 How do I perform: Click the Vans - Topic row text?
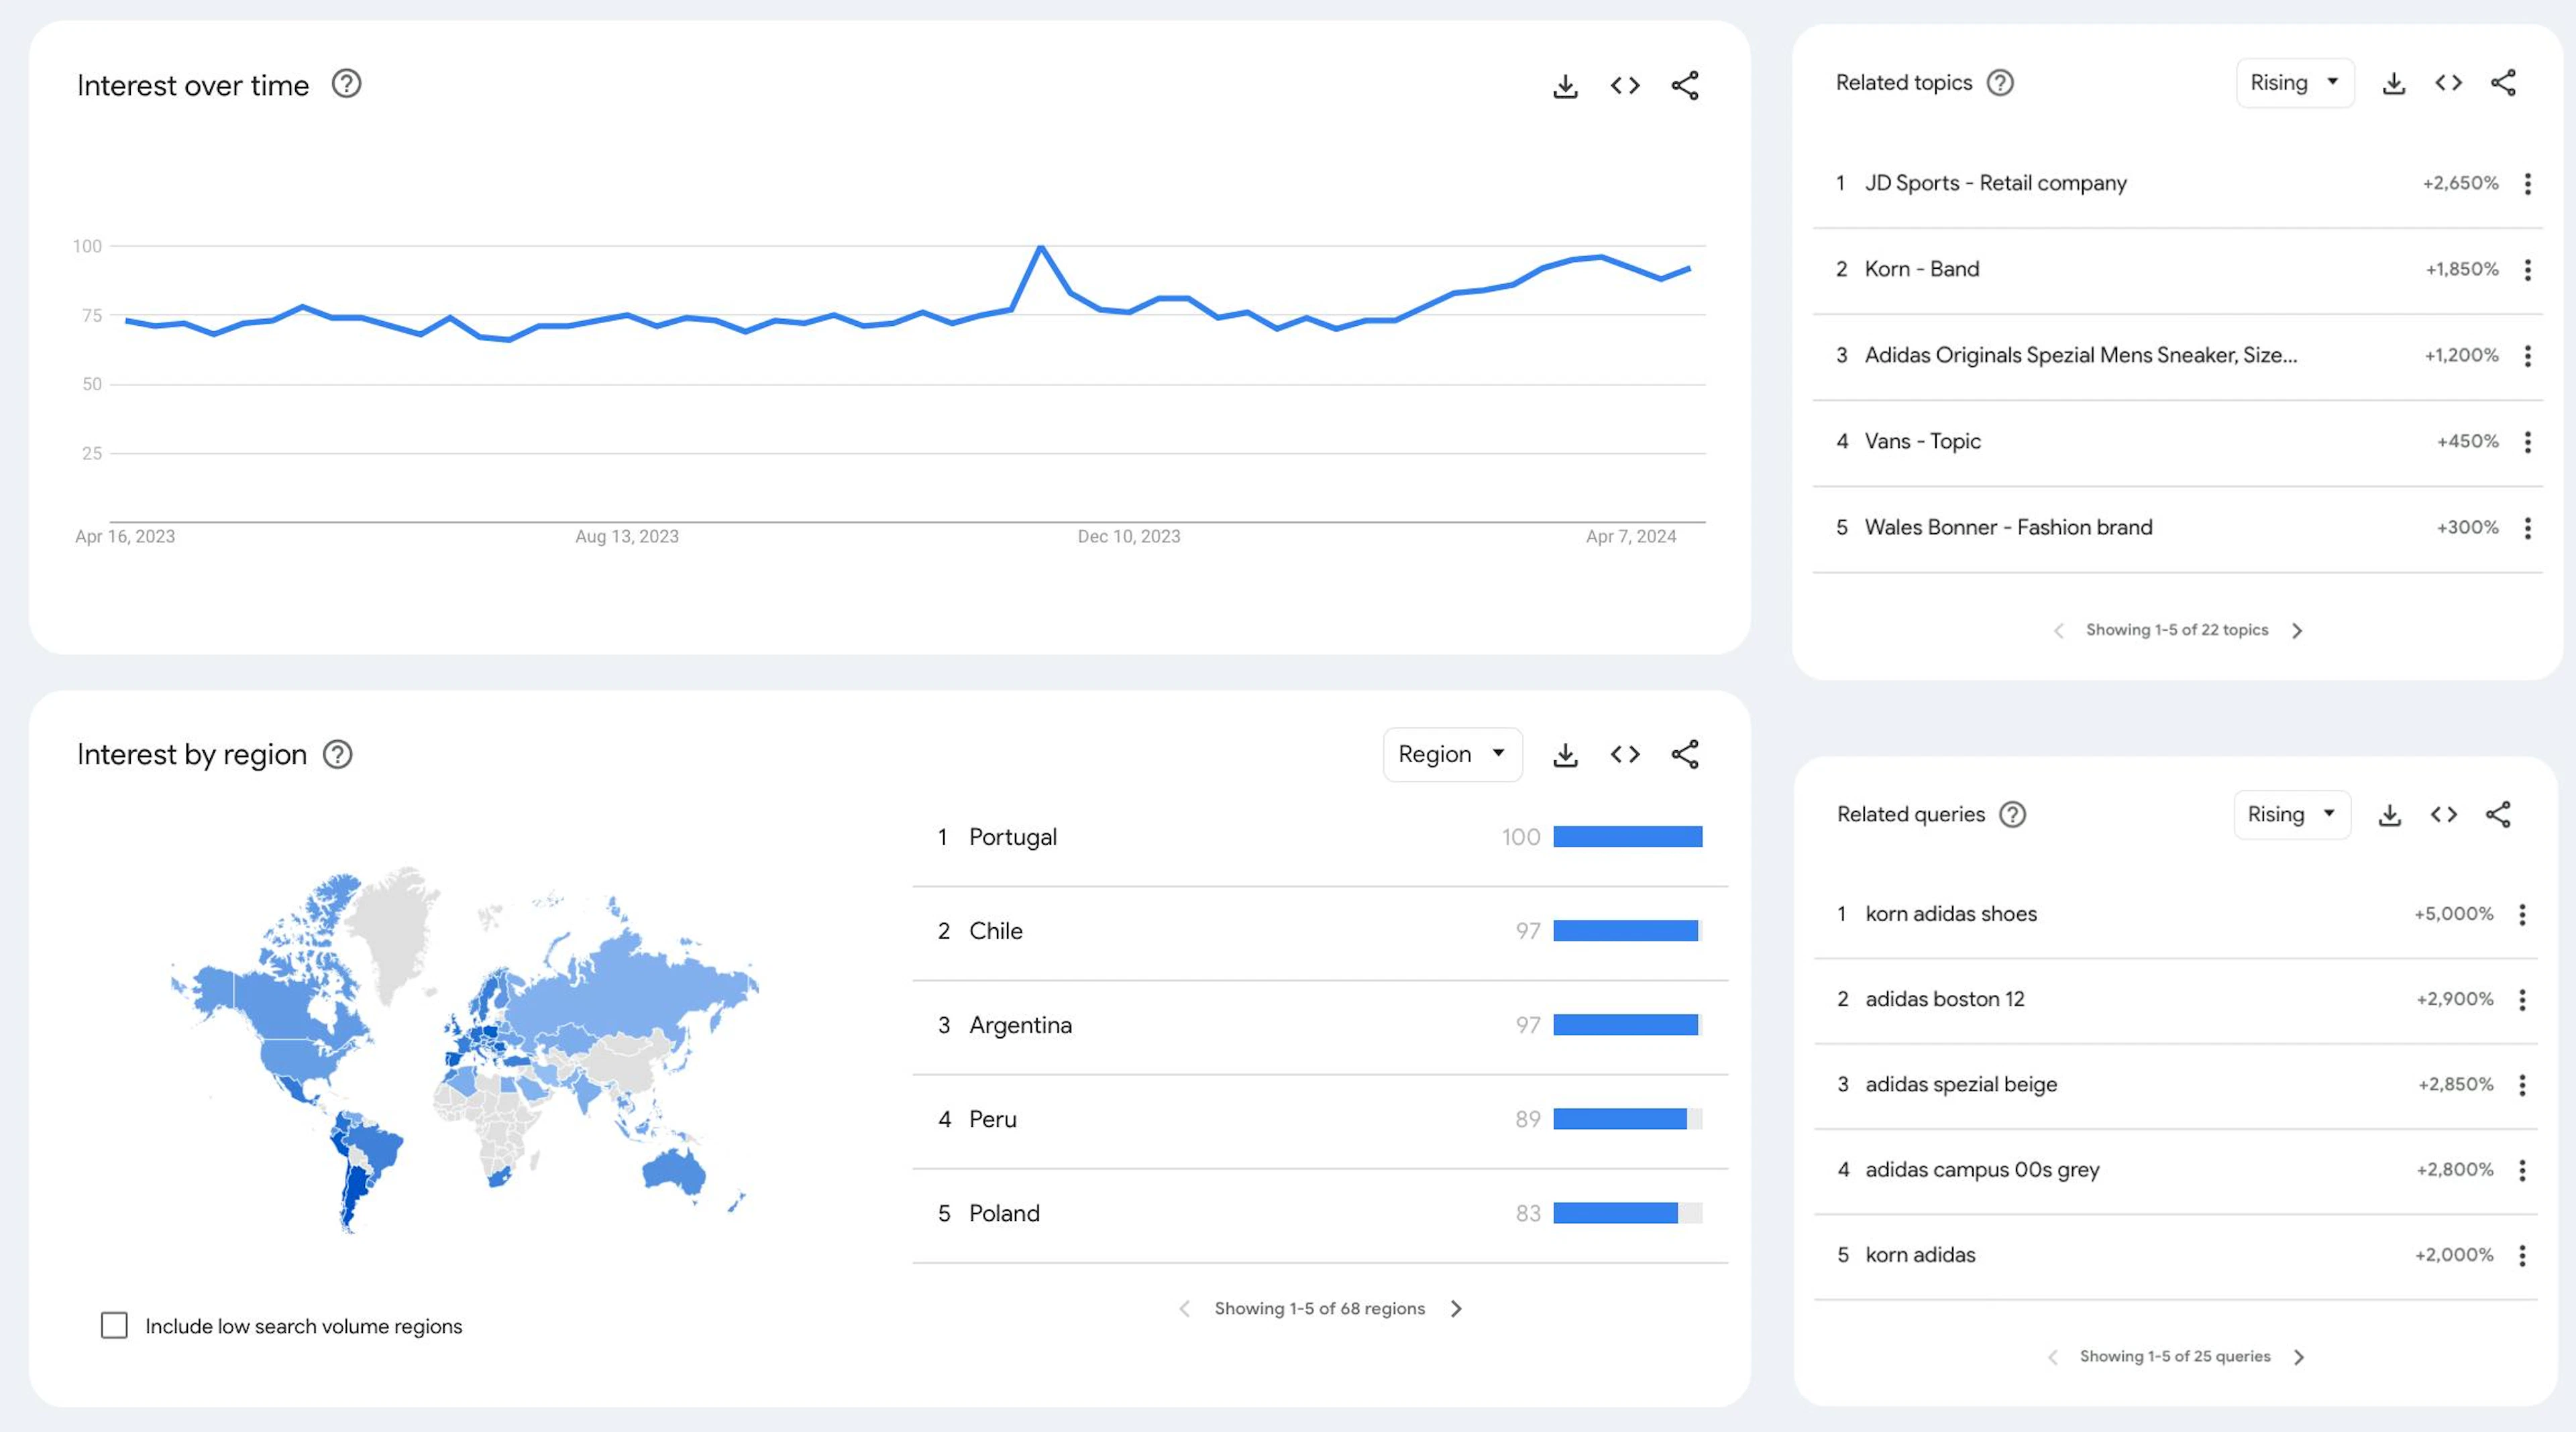[1922, 440]
